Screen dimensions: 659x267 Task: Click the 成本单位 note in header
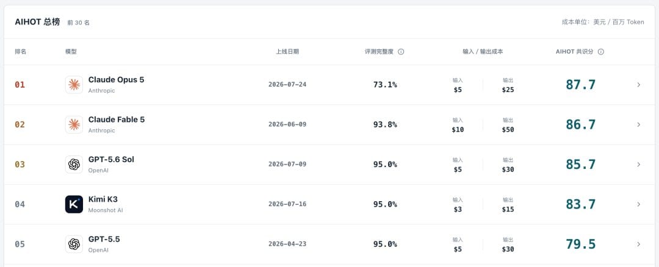[x=603, y=22]
